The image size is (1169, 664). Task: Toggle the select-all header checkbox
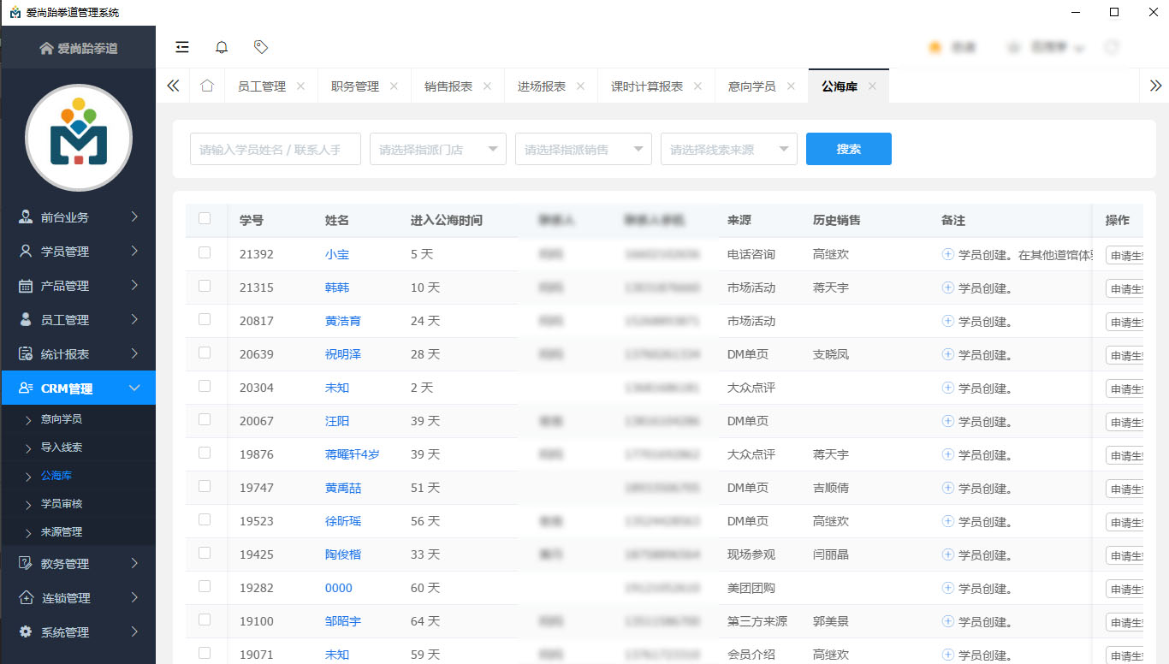pyautogui.click(x=205, y=219)
